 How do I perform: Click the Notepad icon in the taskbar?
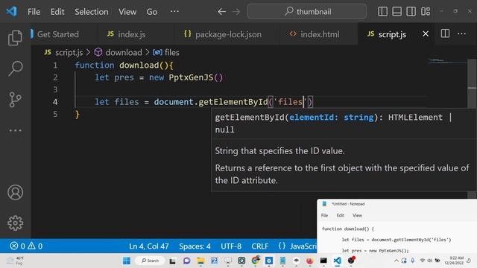pyautogui.click(x=282, y=261)
